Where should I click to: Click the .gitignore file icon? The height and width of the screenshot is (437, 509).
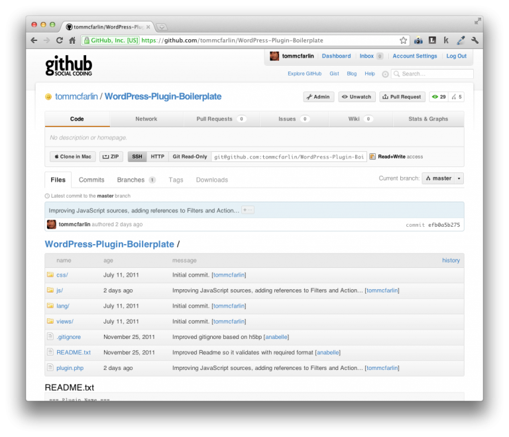click(50, 336)
